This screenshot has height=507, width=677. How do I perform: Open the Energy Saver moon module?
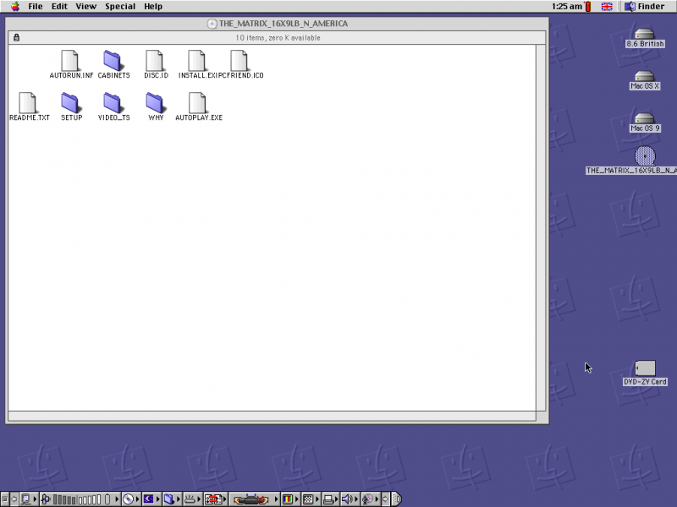[x=151, y=499]
